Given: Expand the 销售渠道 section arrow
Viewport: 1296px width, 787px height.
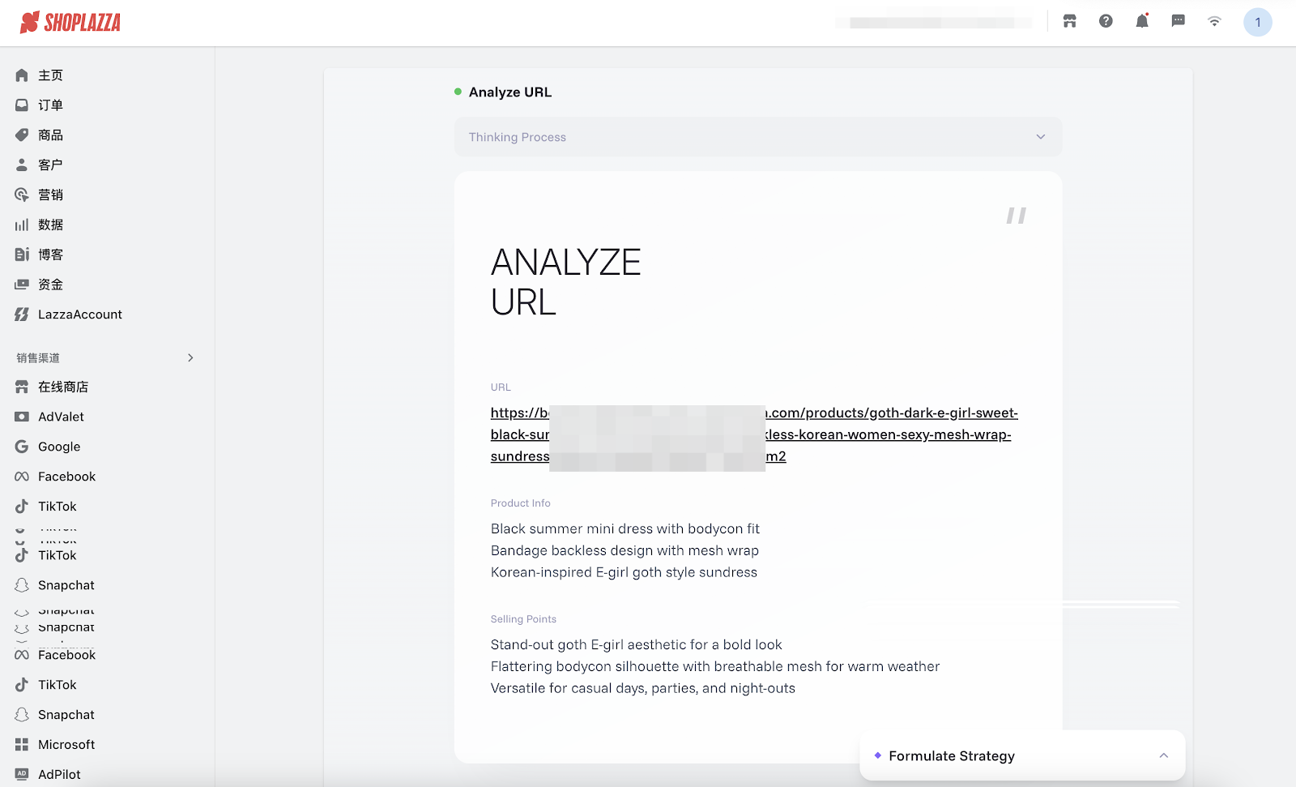Looking at the screenshot, I should (190, 357).
